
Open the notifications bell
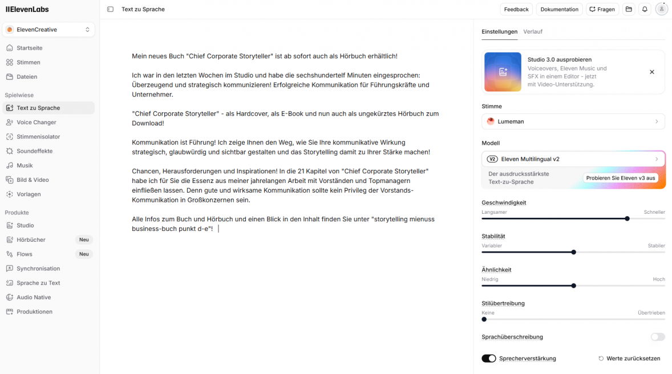(x=645, y=9)
